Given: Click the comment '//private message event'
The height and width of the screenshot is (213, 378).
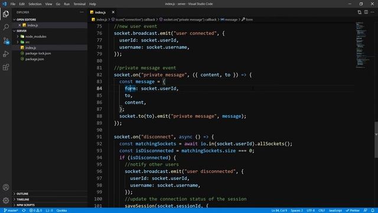Looking at the screenshot, I should pyautogui.click(x=145, y=68).
